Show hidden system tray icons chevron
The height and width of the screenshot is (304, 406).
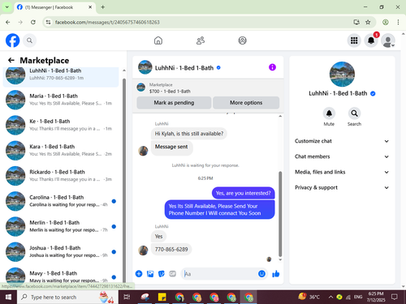(x=330, y=297)
